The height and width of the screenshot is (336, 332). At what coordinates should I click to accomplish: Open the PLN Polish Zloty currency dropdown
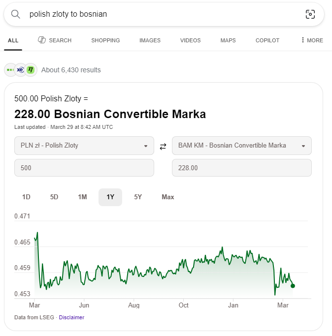84,146
